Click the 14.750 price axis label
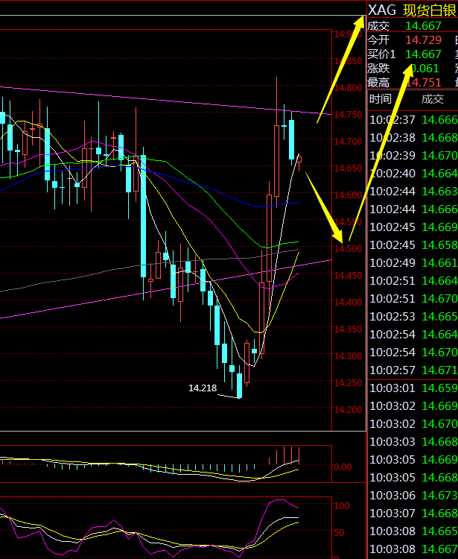The image size is (458, 559). pos(348,115)
